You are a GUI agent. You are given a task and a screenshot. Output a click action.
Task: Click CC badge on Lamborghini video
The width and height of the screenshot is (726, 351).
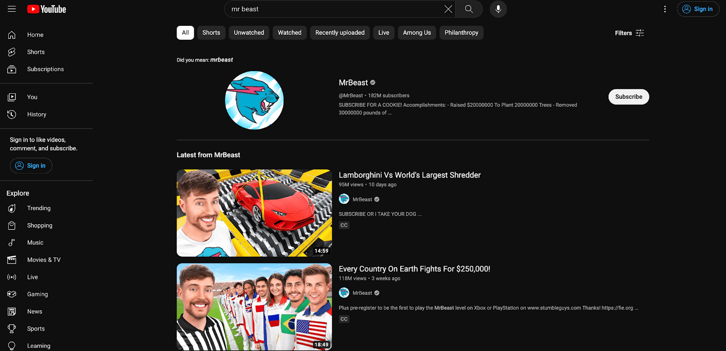(x=344, y=225)
